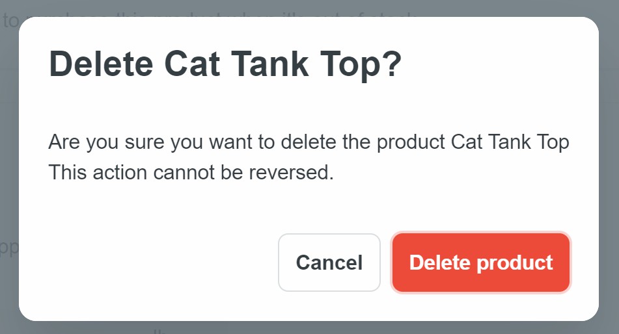Viewport: 619px width, 334px height.
Task: Click "This action" at the start of the warning
Action: click(x=98, y=173)
